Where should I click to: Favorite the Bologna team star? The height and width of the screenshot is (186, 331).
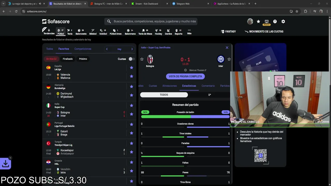pyautogui.click(x=142, y=59)
